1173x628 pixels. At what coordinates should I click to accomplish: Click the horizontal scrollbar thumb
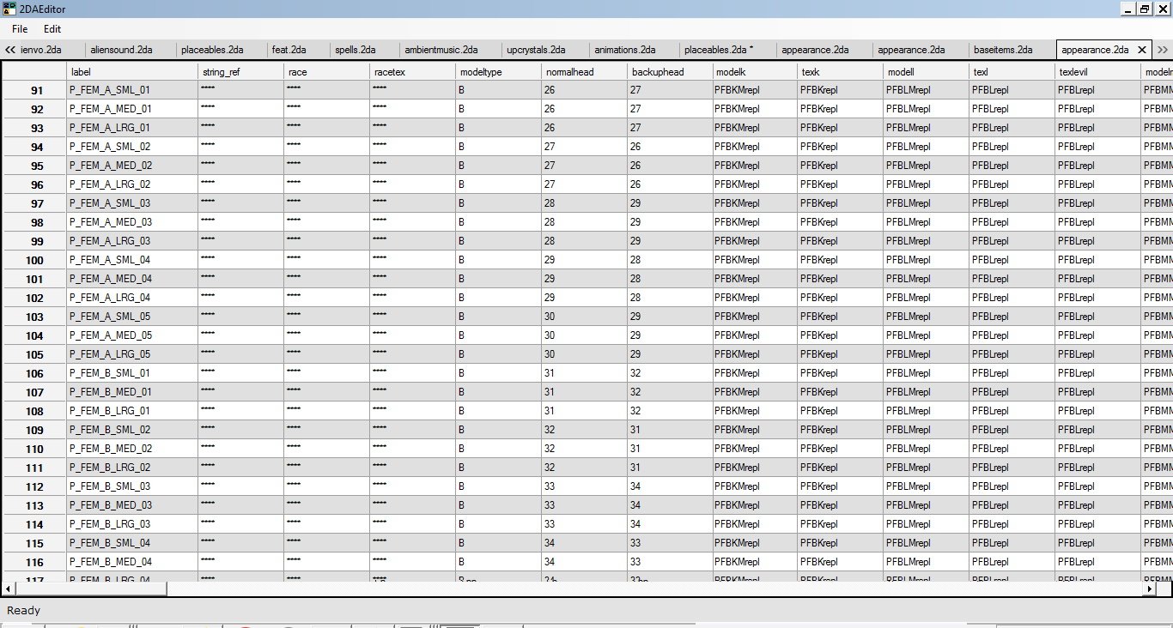(x=90, y=589)
